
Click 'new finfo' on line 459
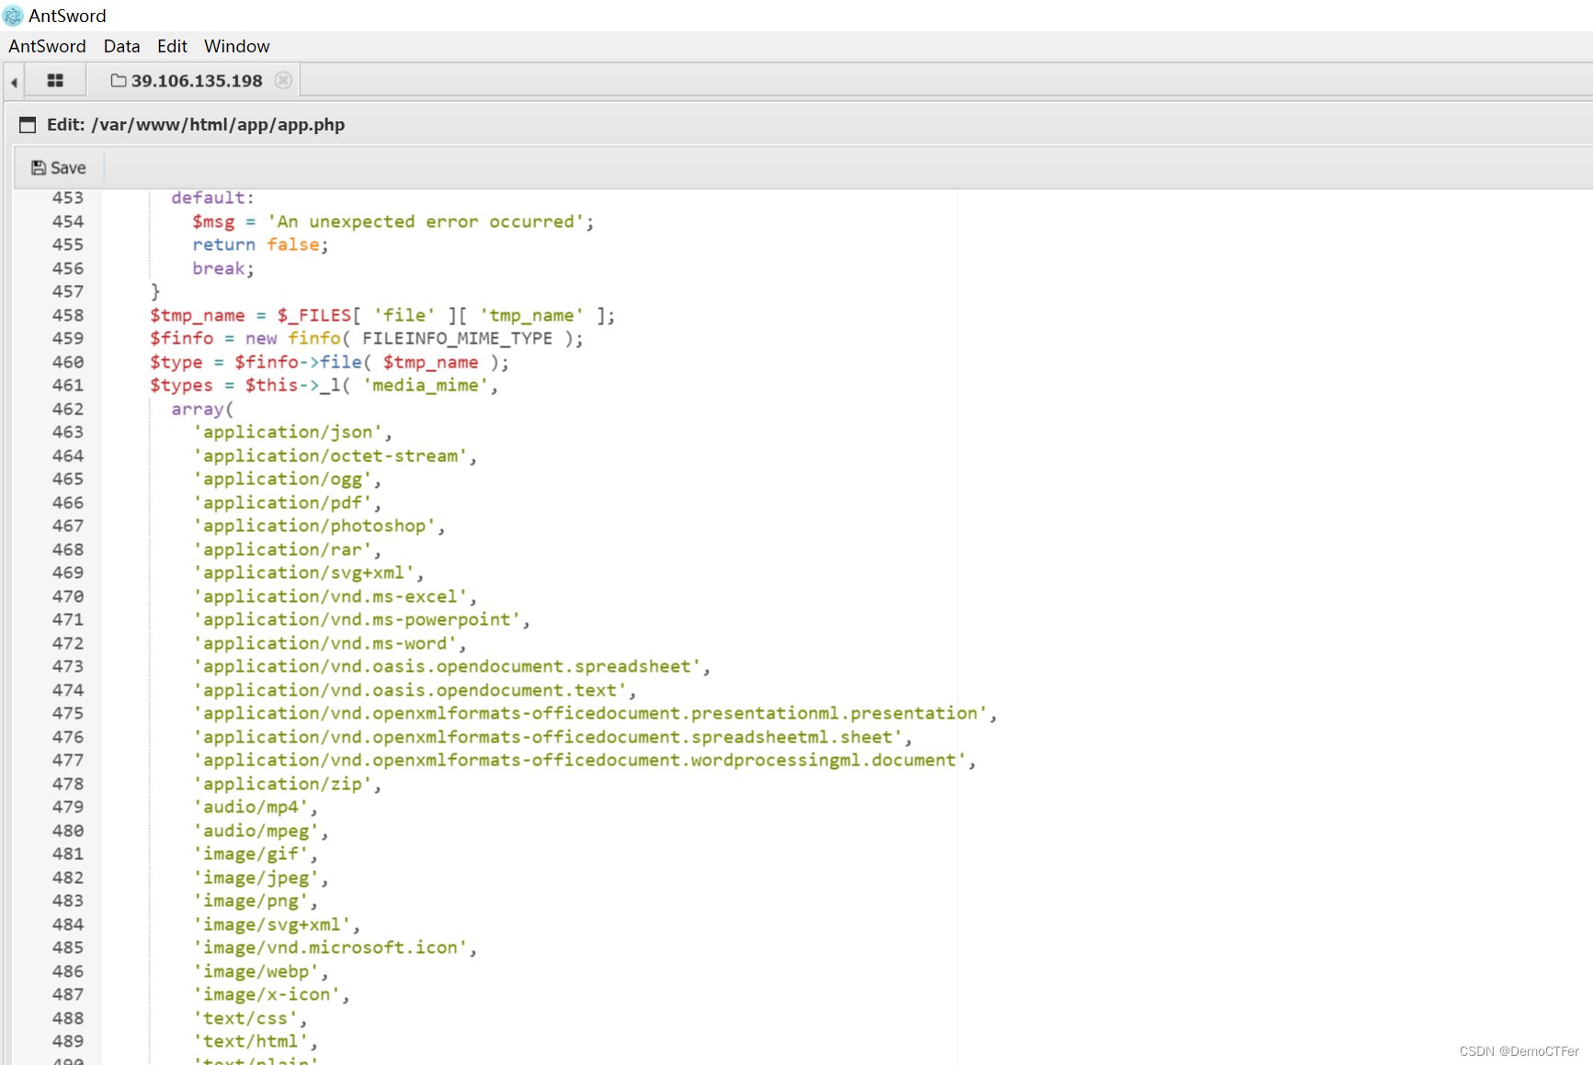click(x=292, y=338)
